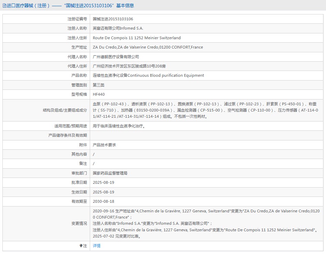Click the 适用范围/预期用途 label
Screen dimensions: 326x254
[x=71, y=126]
